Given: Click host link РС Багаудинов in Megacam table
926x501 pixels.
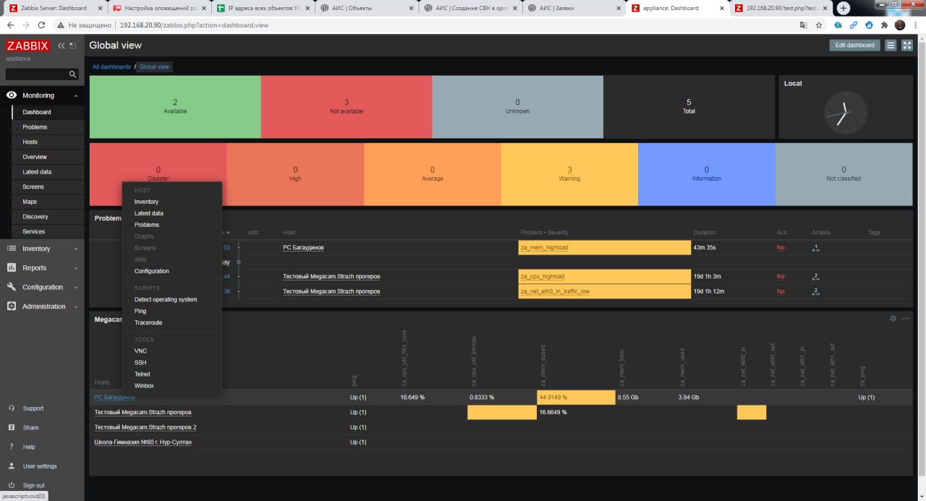Looking at the screenshot, I should (114, 397).
